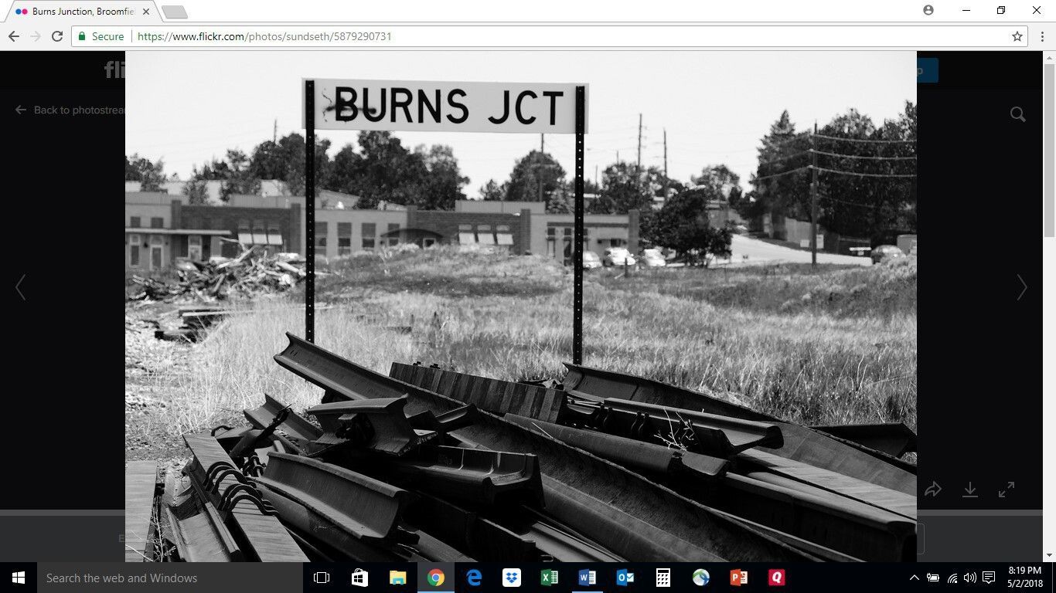
Task: Click the Flickr URL address bar
Action: coord(541,36)
